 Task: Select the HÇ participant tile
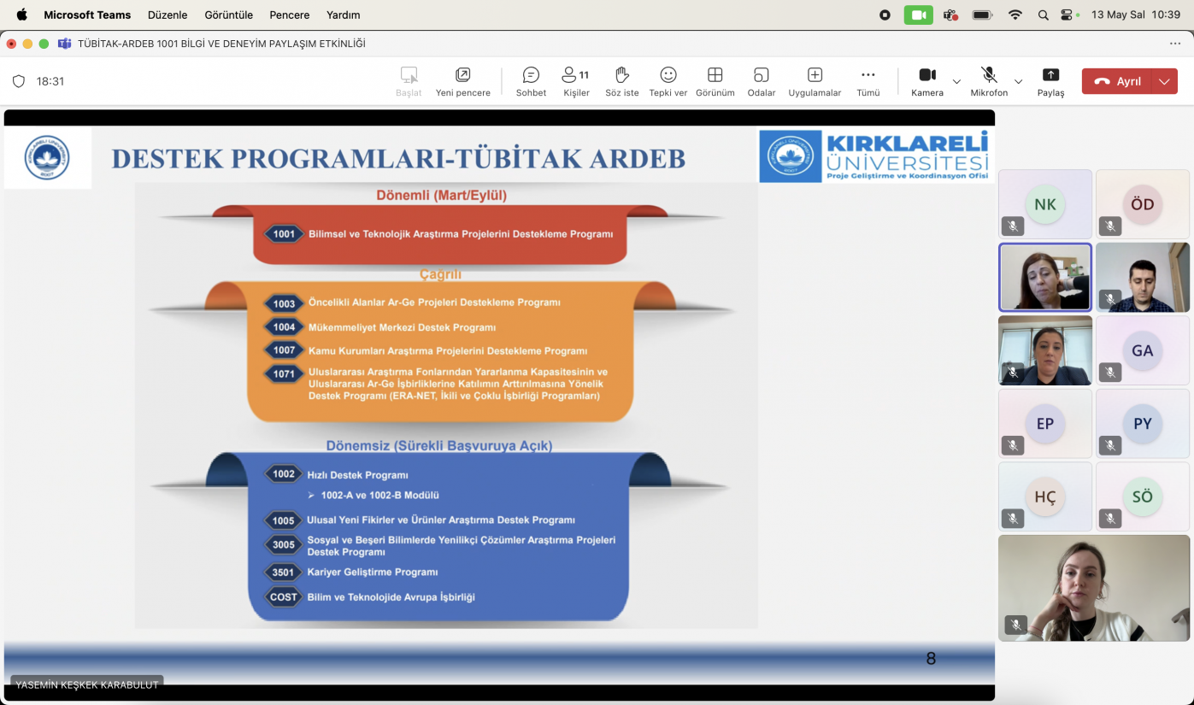[x=1045, y=496]
